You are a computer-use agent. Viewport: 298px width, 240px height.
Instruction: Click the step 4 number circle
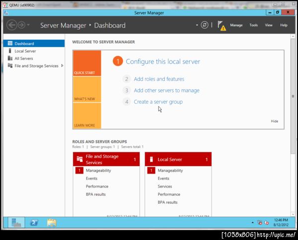127,102
